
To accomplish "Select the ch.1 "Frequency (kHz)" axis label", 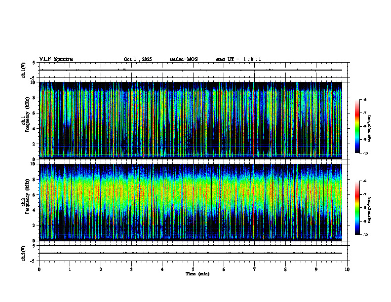I will (x=27, y=115).
